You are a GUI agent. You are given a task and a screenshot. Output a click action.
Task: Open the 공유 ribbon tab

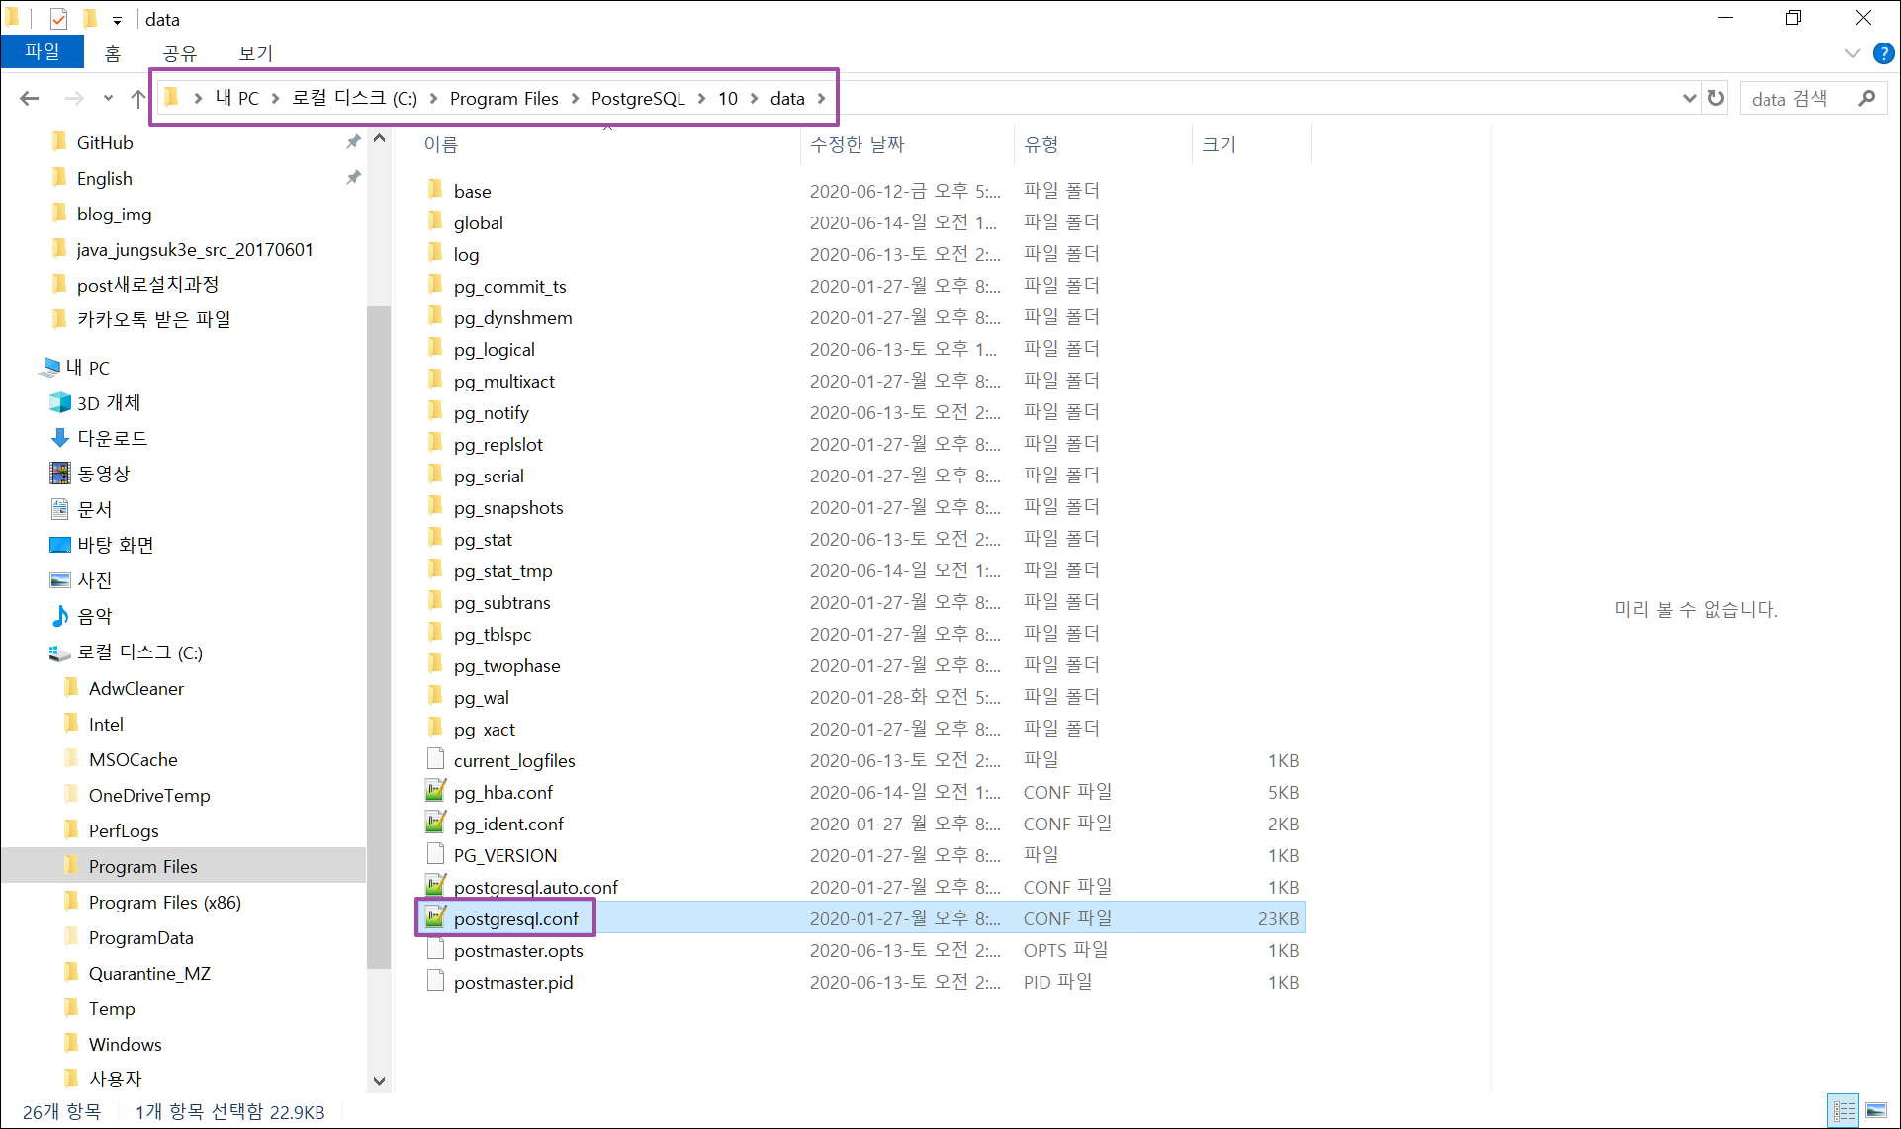(180, 53)
